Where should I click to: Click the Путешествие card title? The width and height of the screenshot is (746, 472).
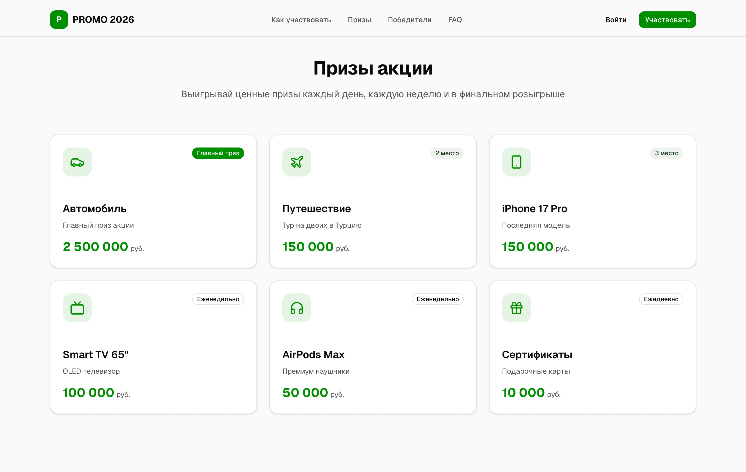(x=317, y=209)
